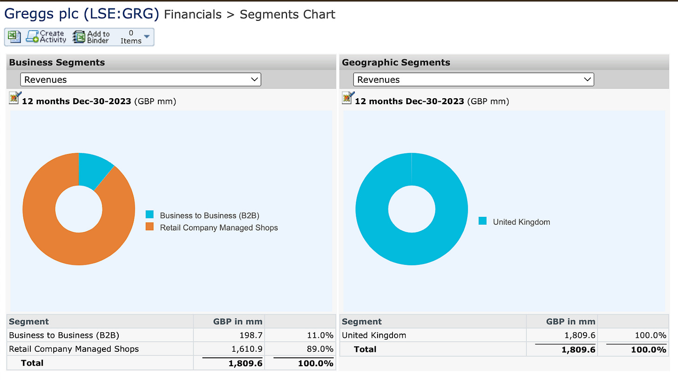The image size is (678, 382).
Task: Open the 0 Items dropdown arrow
Action: (147, 37)
